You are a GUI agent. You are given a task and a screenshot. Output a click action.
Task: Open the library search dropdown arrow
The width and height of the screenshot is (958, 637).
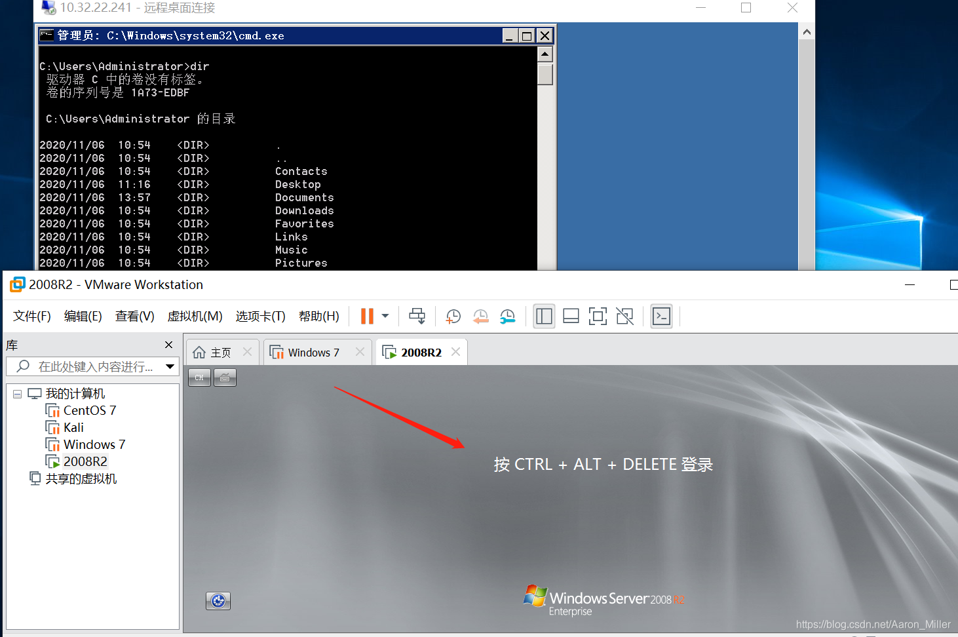(170, 366)
